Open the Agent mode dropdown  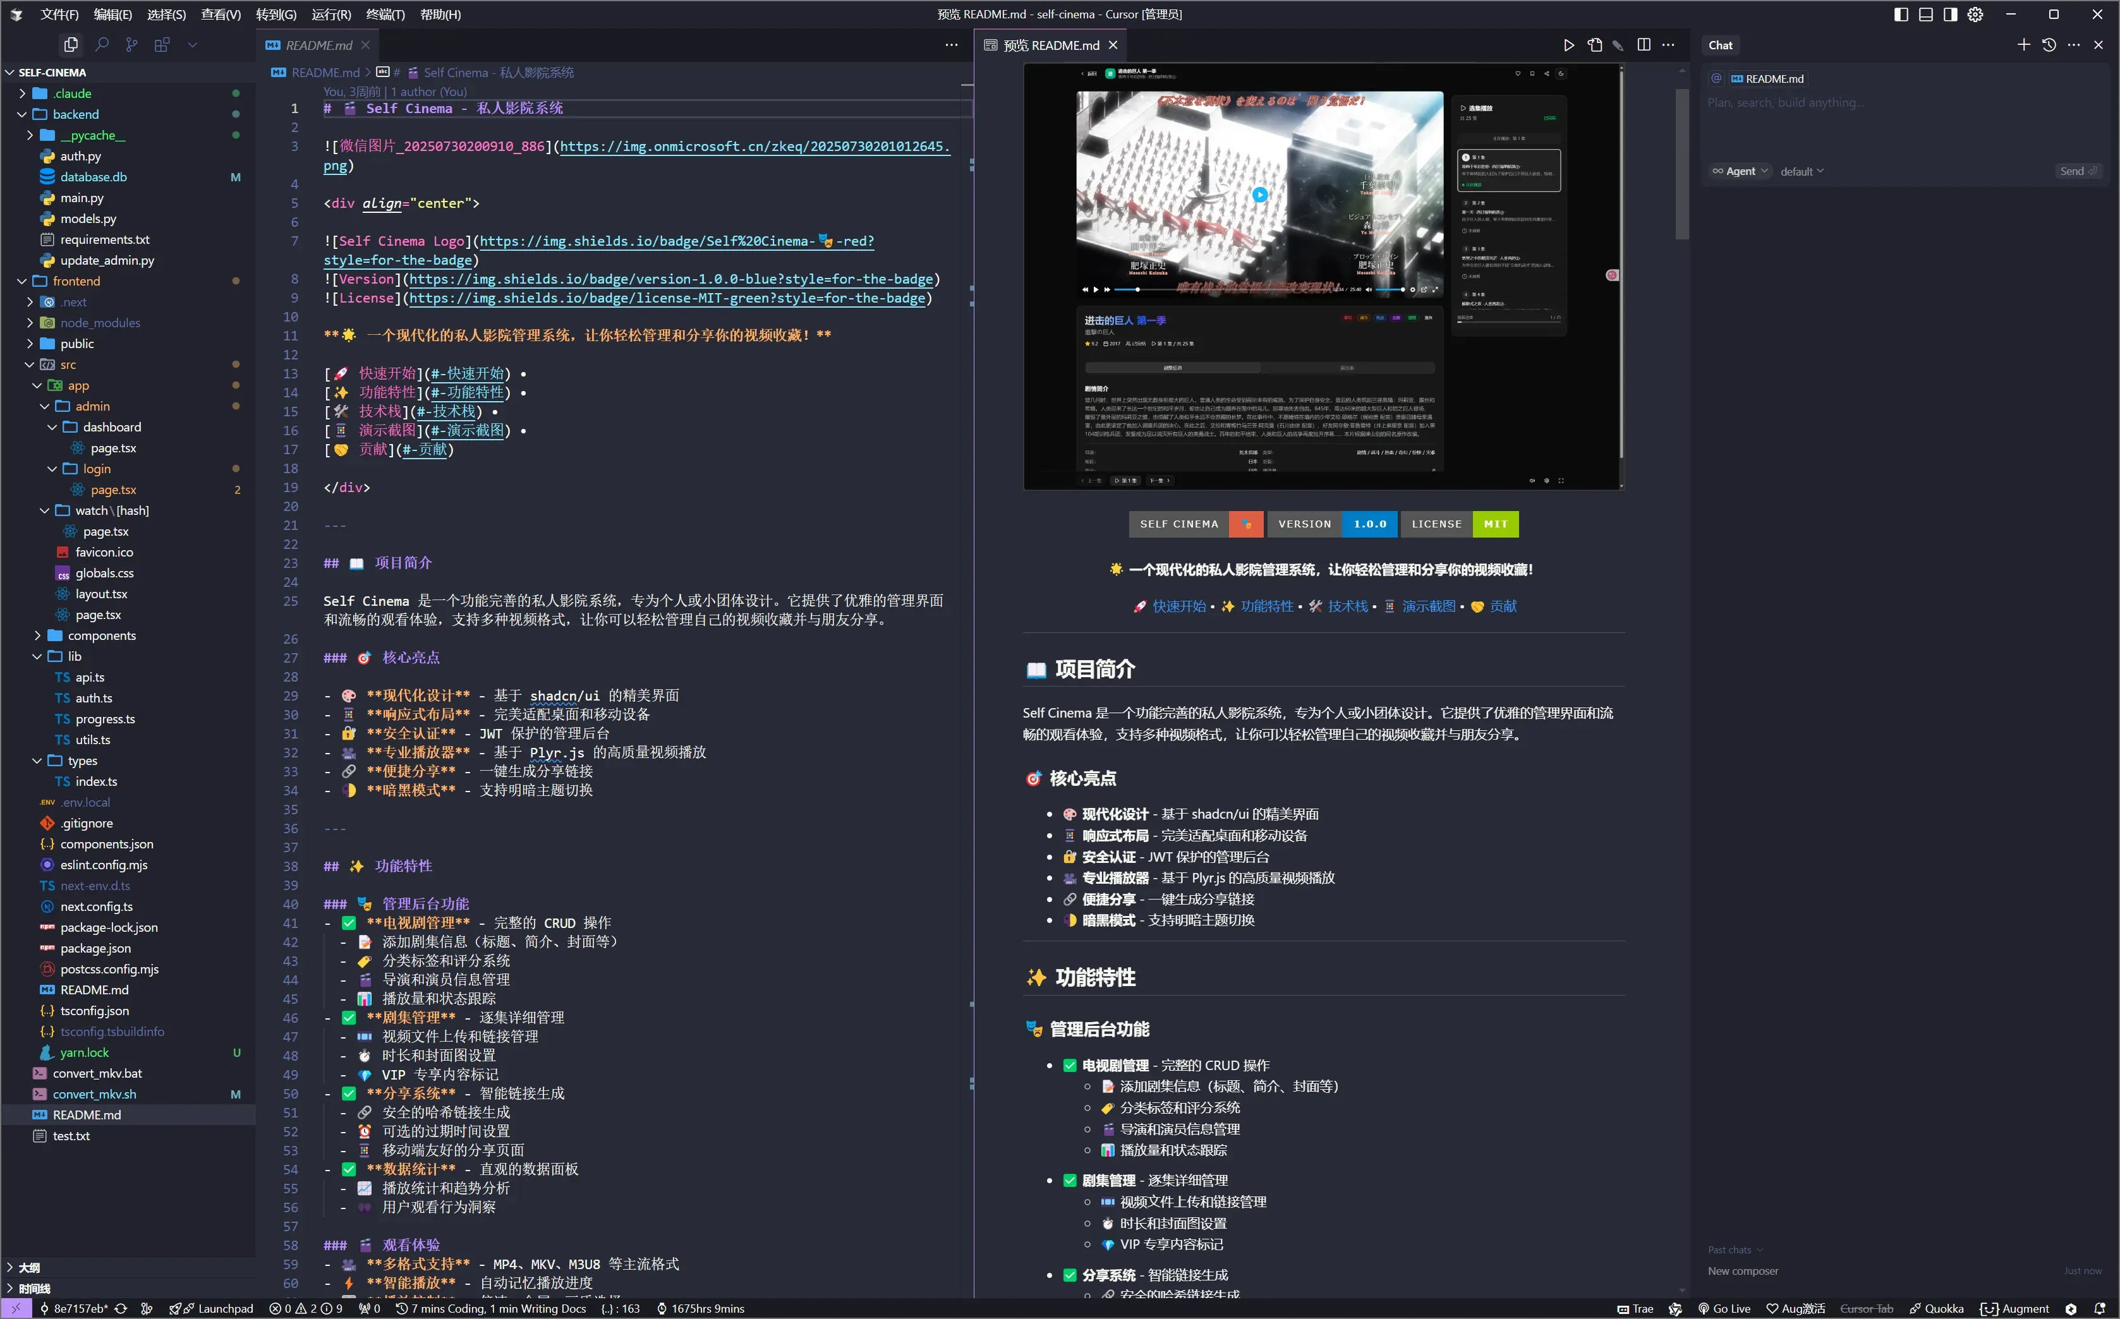1740,171
